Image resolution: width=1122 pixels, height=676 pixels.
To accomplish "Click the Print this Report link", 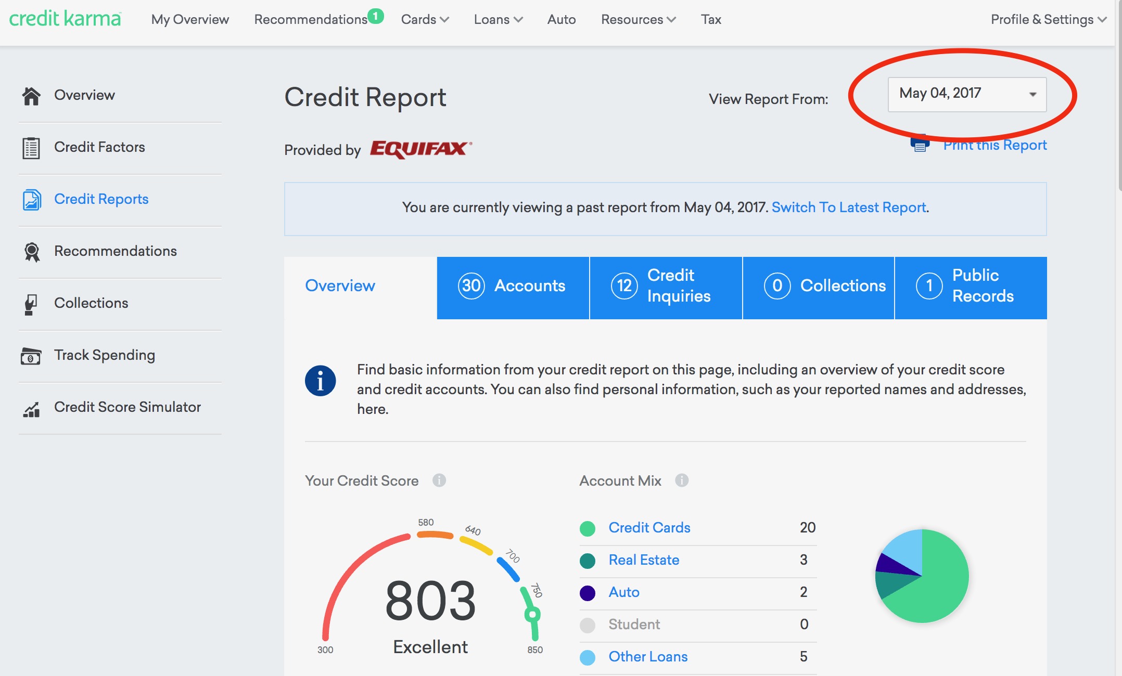I will [995, 145].
